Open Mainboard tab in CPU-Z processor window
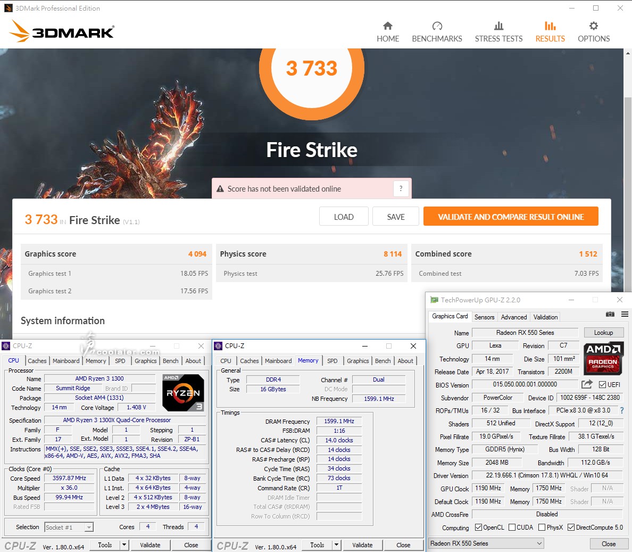 click(66, 361)
